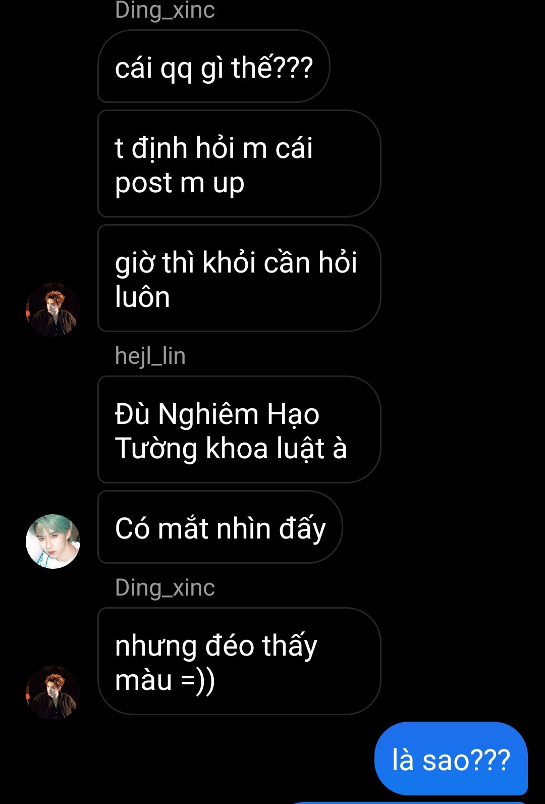Image resolution: width=545 pixels, height=804 pixels.
Task: Select the 'nhưng đéo thấy màu =))' message
Action: pos(239,661)
